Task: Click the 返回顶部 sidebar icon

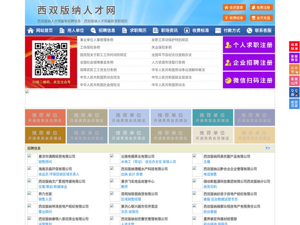Action: pyautogui.click(x=294, y=104)
